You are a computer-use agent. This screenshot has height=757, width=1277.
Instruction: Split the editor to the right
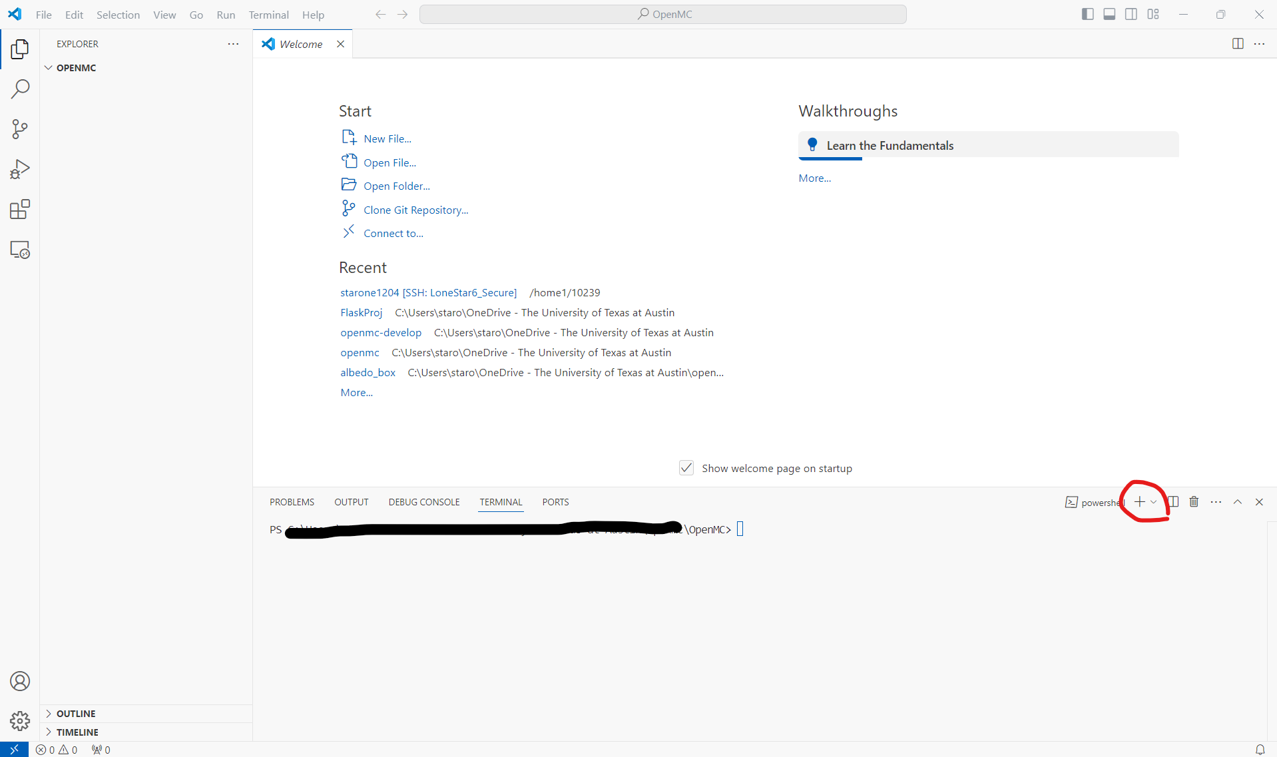[1238, 44]
